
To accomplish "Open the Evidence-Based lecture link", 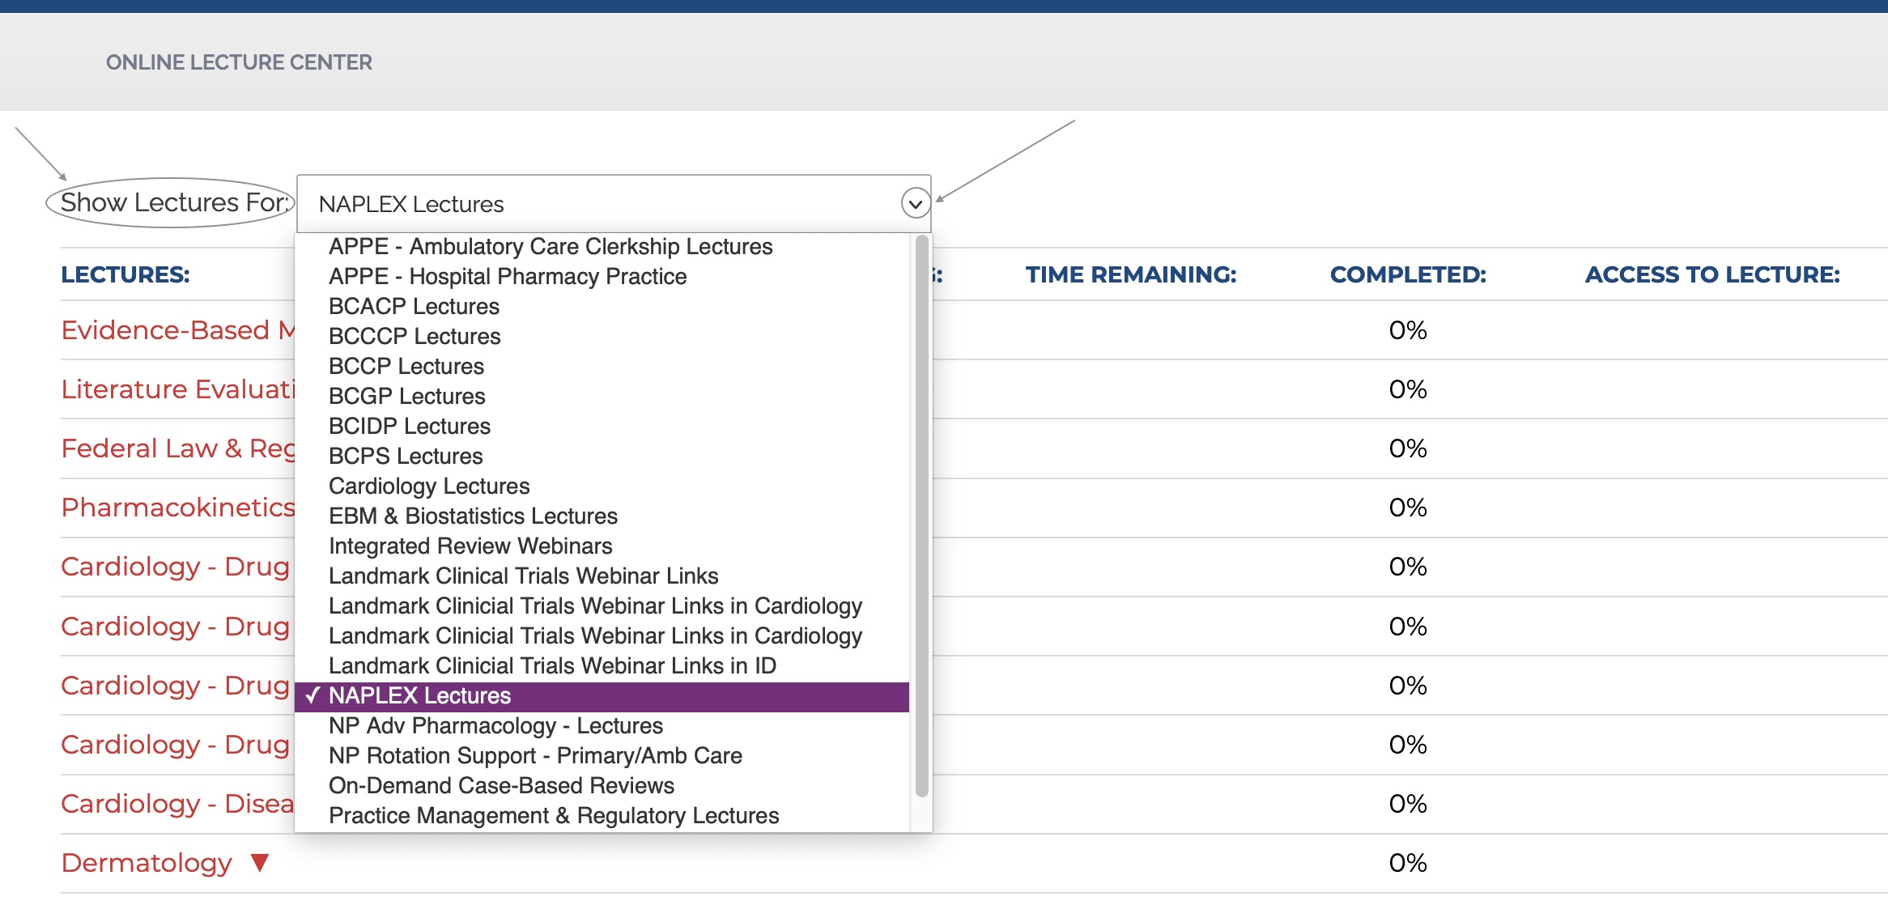I will [x=178, y=330].
